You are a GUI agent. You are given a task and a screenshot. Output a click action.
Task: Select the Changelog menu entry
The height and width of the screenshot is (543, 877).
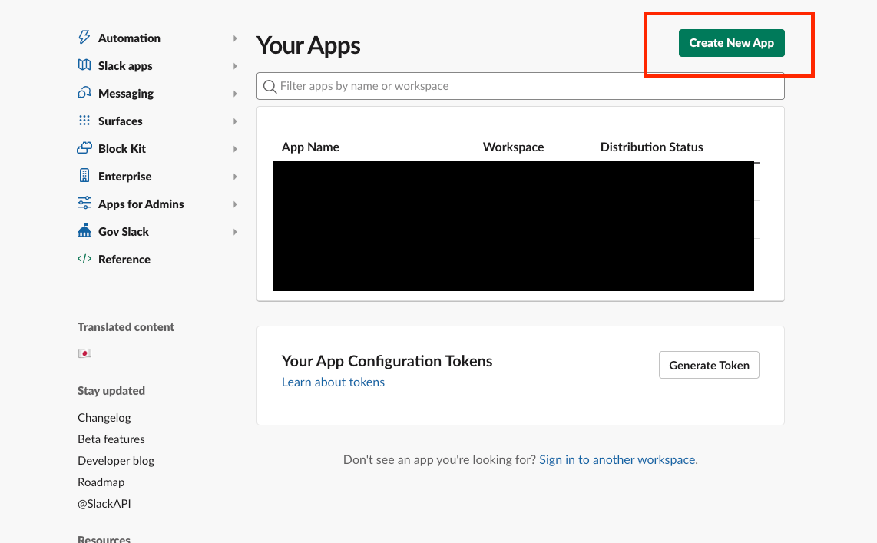click(104, 417)
